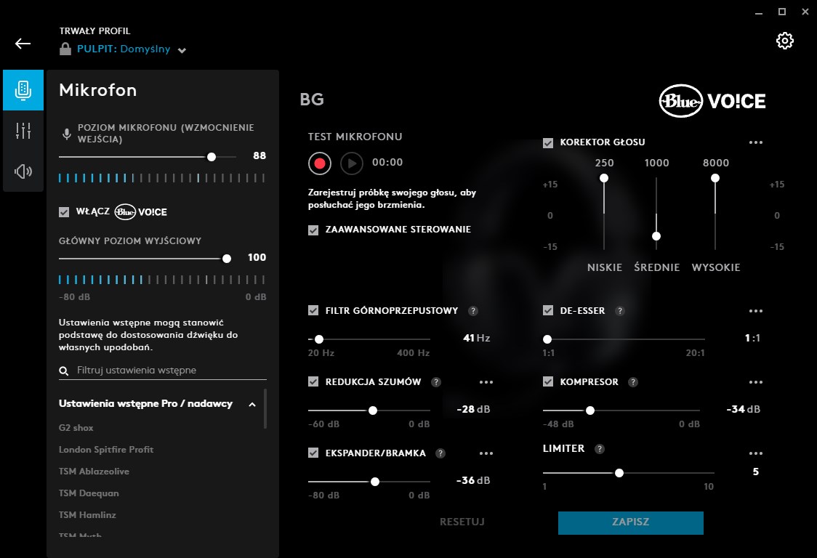Click help icon next to De-esser
Screen dimensions: 817x558
coord(620,311)
